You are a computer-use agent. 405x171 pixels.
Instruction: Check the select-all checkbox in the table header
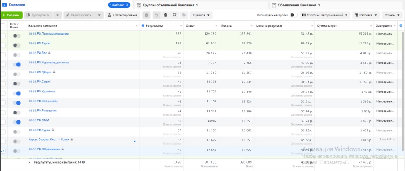point(3,26)
